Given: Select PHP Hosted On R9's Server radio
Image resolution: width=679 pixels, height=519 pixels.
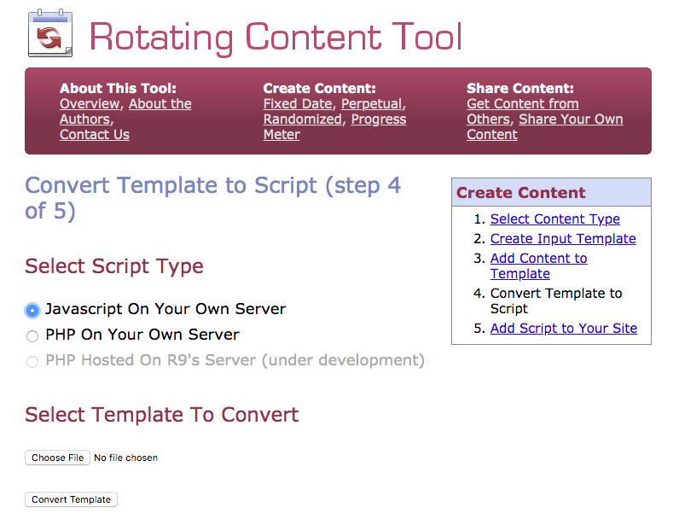Looking at the screenshot, I should pyautogui.click(x=32, y=361).
